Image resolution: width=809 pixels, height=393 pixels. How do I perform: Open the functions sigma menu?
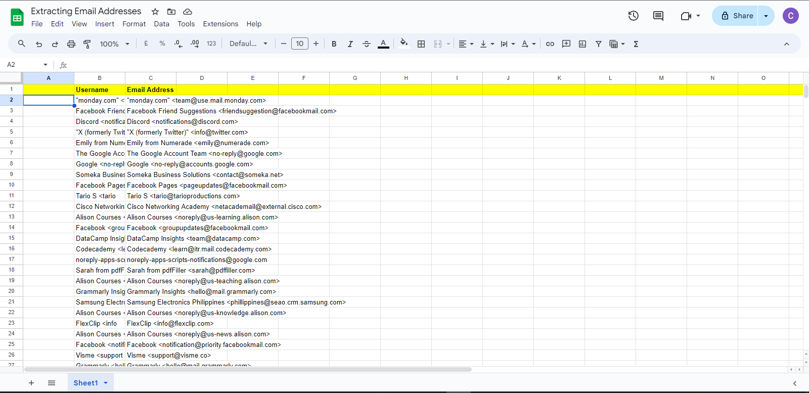coord(636,44)
